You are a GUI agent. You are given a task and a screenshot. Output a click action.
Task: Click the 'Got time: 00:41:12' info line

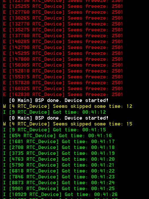point(54,112)
